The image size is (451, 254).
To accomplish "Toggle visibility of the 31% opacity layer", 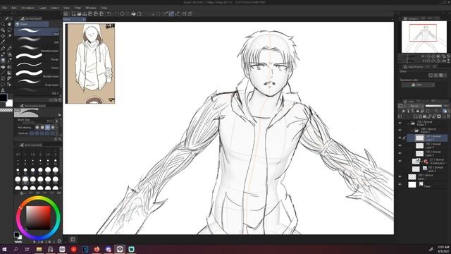I will (400, 162).
